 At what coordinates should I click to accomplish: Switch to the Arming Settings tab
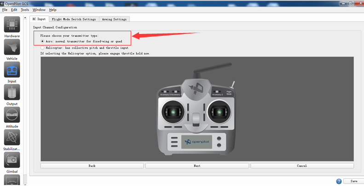tap(114, 19)
